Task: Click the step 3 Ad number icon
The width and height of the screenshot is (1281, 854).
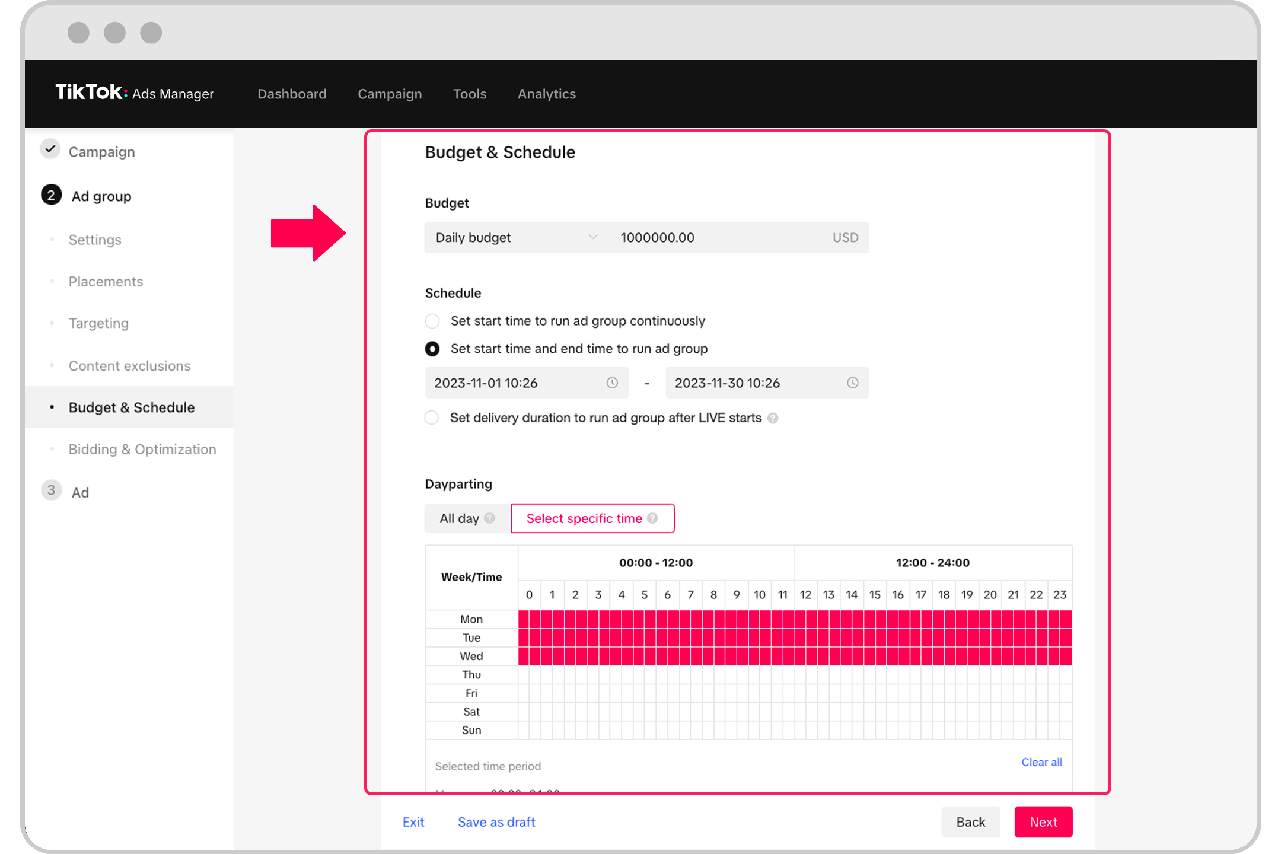Action: 51,491
